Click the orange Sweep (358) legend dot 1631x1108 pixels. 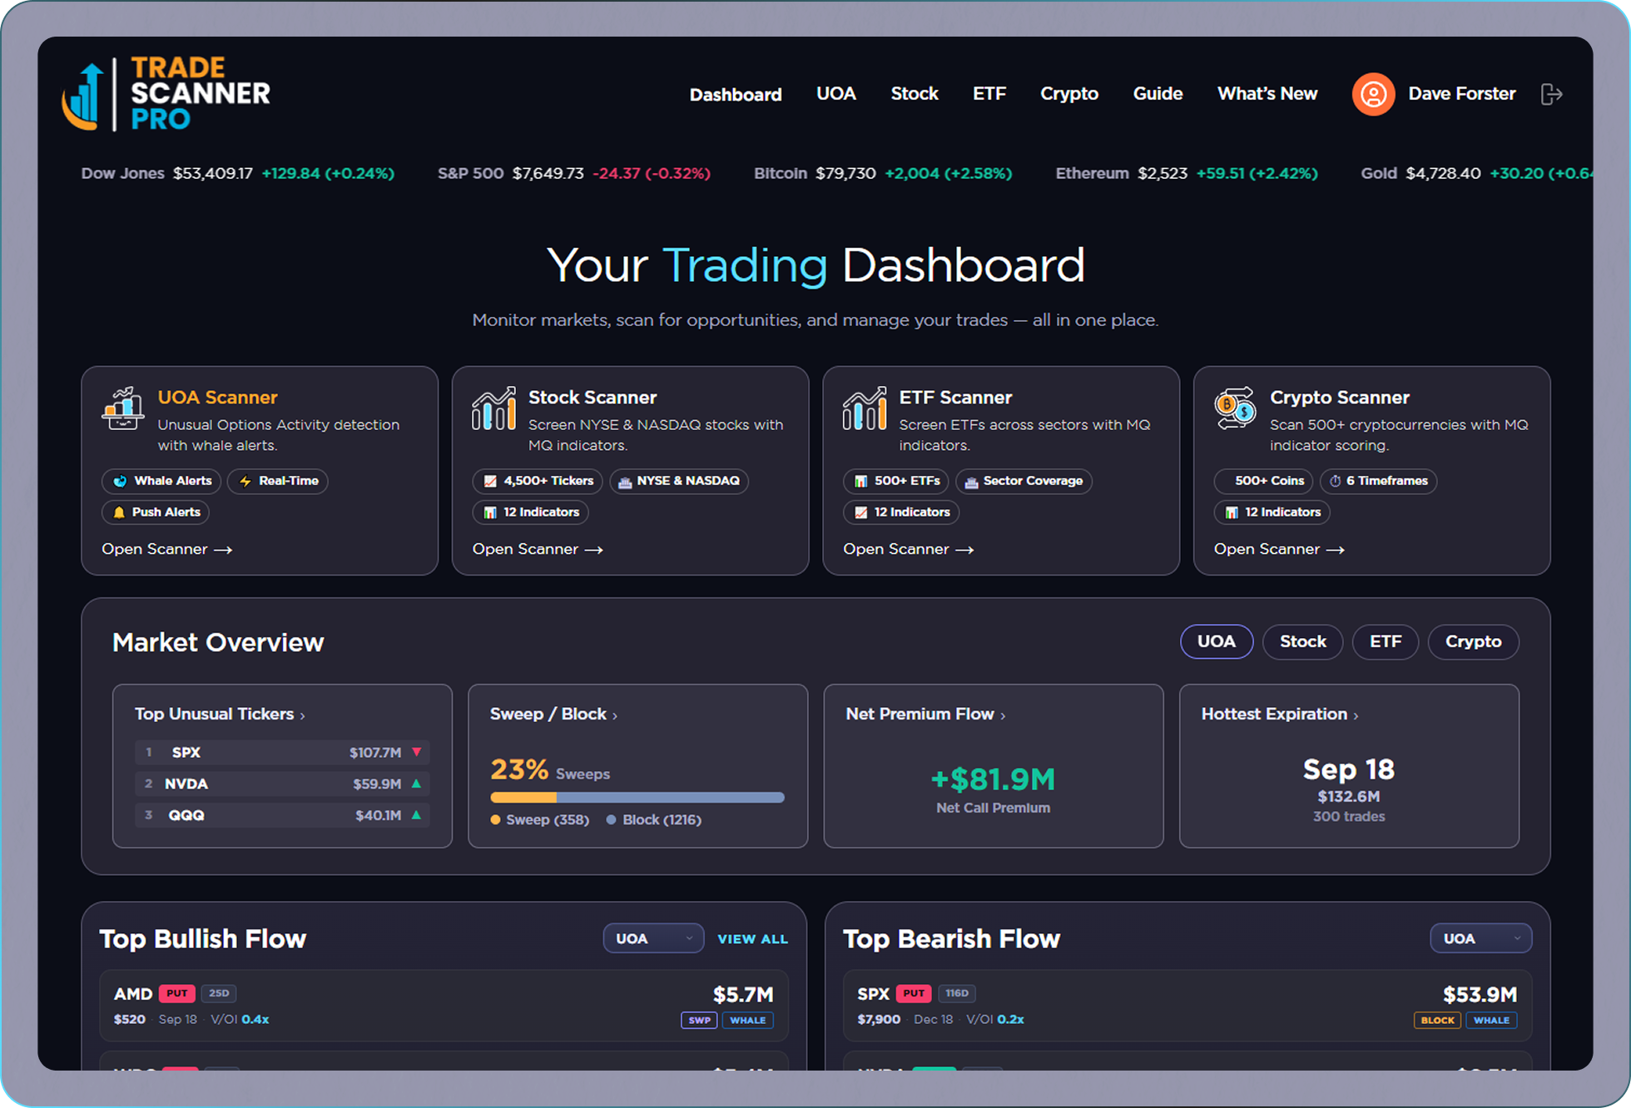point(496,820)
